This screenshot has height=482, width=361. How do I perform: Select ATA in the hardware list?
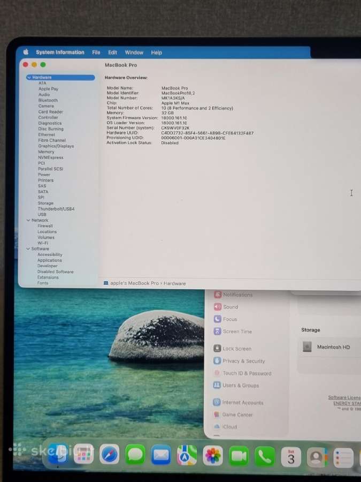42,83
